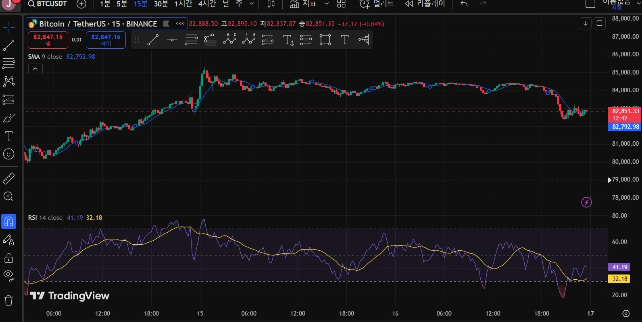The image size is (642, 322).
Task: Expand the layout name dropdown arrow
Action: click(639, 4)
